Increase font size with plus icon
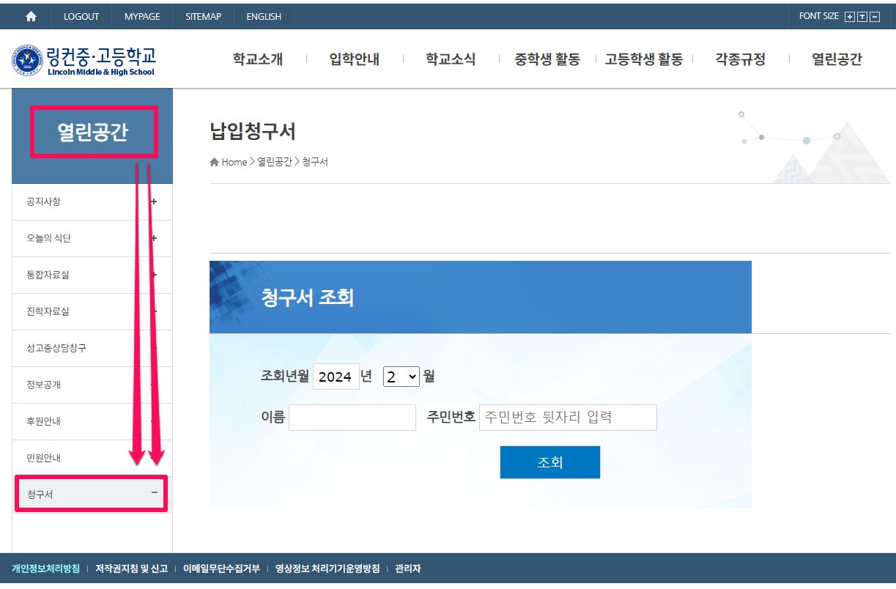The width and height of the screenshot is (896, 589). pos(850,17)
